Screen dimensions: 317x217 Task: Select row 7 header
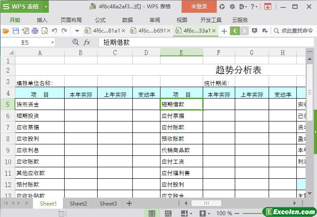tap(7, 127)
